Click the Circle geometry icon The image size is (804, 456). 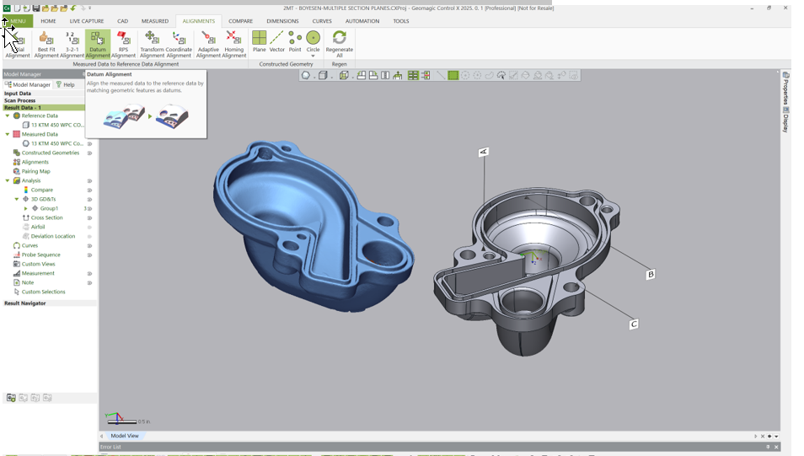[x=313, y=38]
